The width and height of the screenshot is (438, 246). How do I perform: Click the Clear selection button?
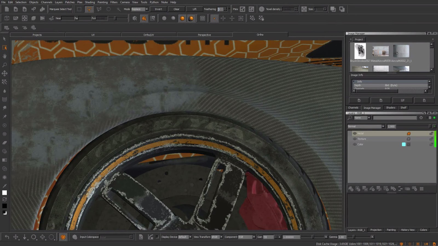176,9
